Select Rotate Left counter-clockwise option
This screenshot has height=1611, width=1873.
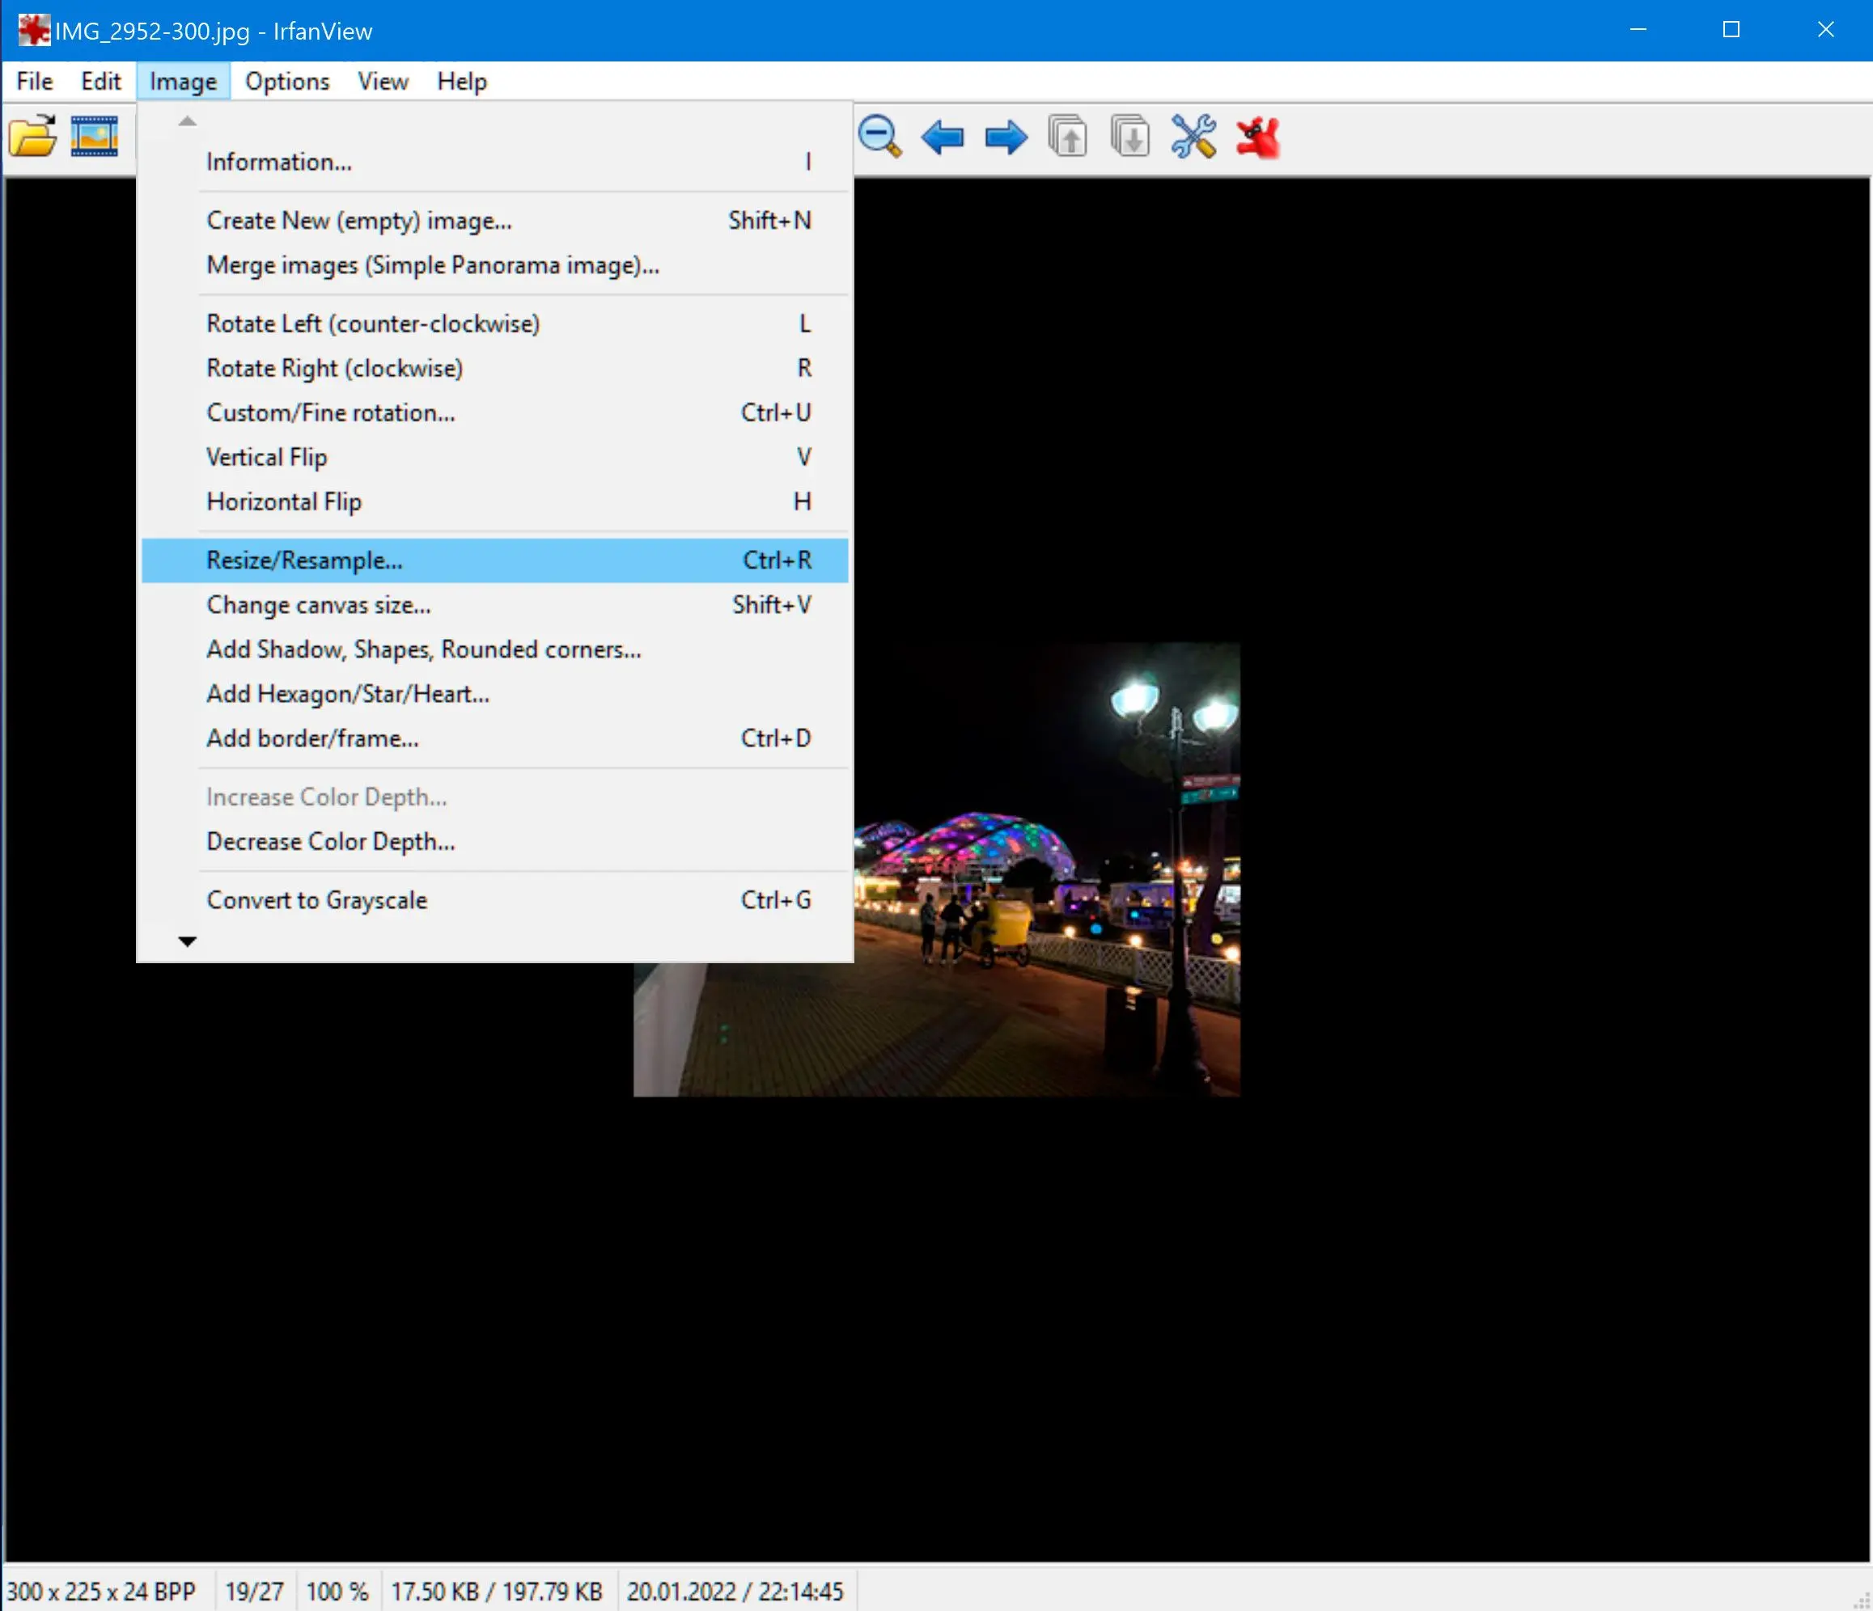coord(375,323)
